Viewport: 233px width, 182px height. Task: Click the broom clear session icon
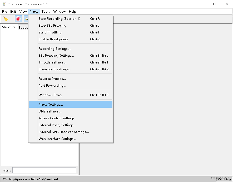6,19
